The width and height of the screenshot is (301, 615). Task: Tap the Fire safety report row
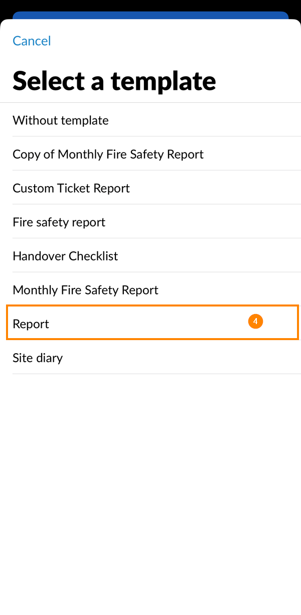coord(150,222)
